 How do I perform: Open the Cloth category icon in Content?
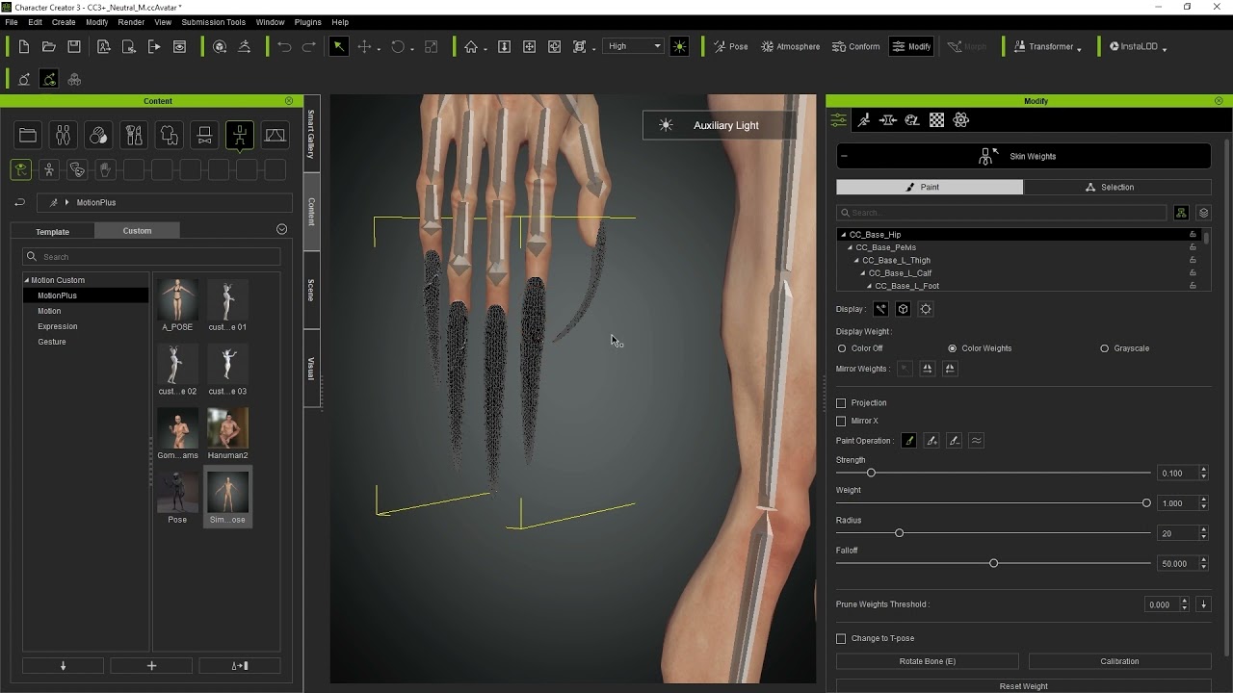[x=169, y=136]
